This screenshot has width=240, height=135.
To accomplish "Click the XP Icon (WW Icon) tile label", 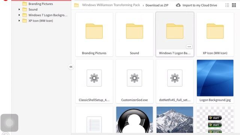I will [x=215, y=53].
